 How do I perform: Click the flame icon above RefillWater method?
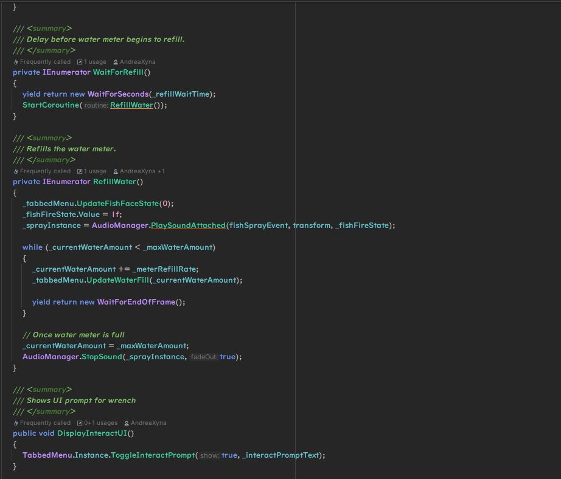tap(16, 171)
